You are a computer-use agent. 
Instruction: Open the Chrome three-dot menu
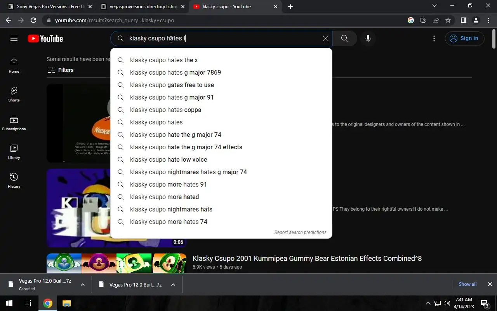488,20
